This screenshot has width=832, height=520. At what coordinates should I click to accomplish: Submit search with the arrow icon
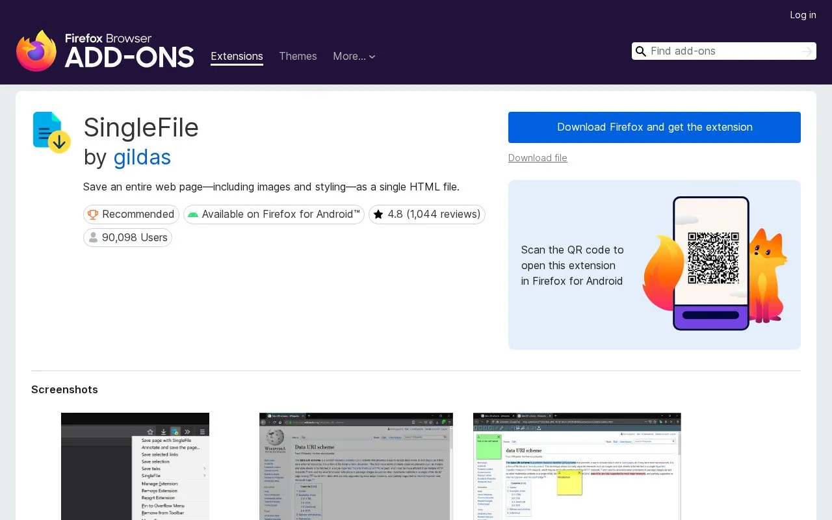pos(807,51)
